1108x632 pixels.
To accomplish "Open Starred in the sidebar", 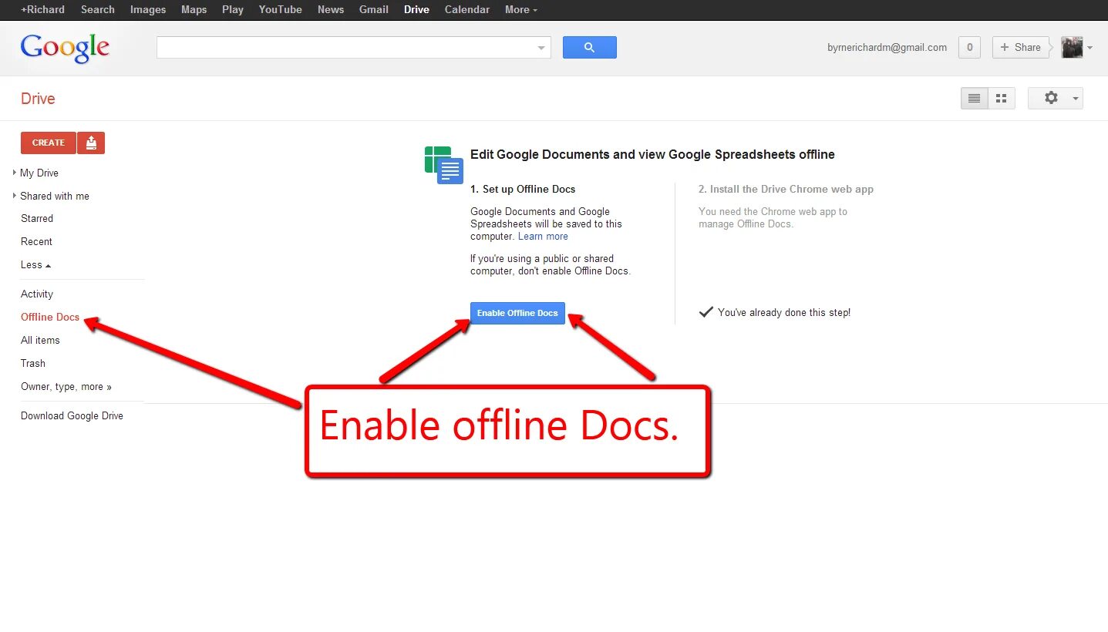I will pyautogui.click(x=37, y=219).
